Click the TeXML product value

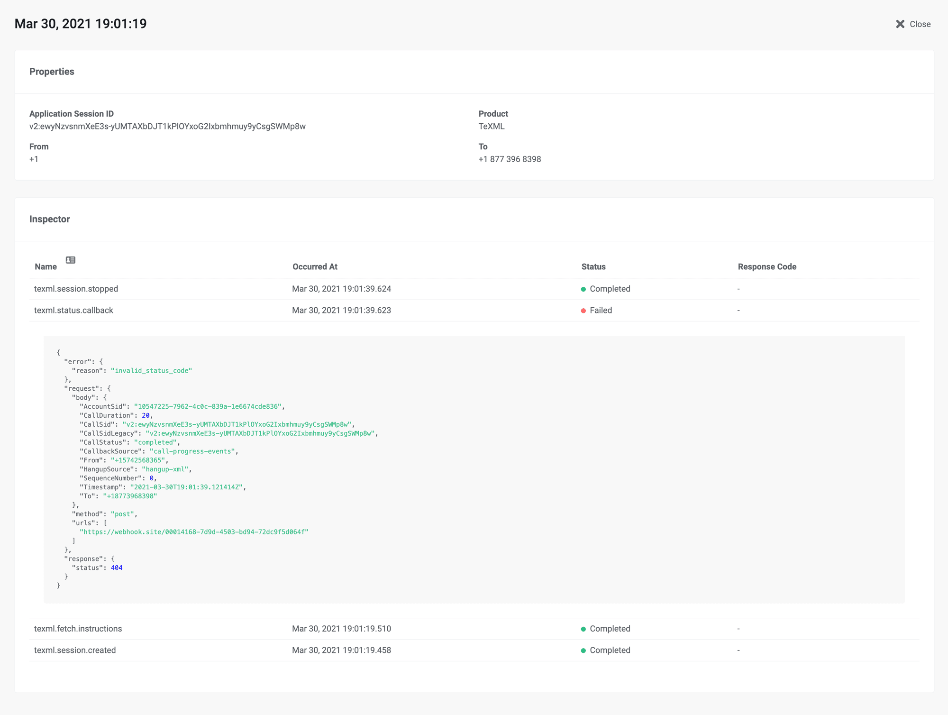492,127
